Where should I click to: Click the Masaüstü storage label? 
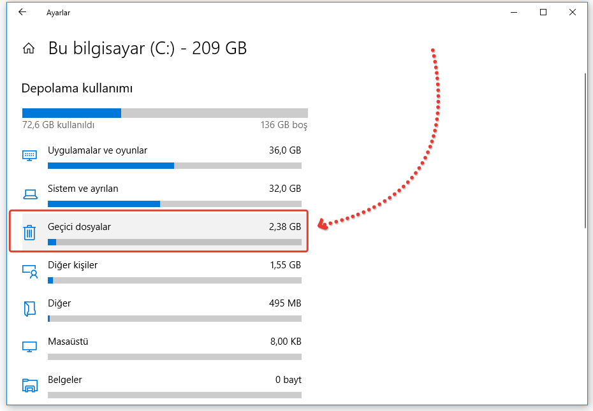(x=68, y=342)
